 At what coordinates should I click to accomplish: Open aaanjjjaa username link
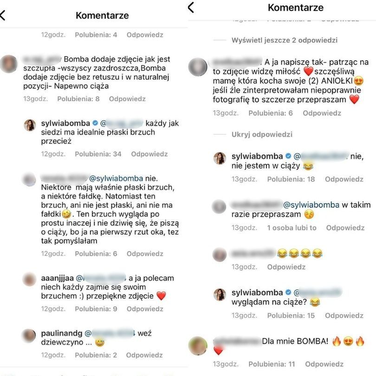[57, 278]
